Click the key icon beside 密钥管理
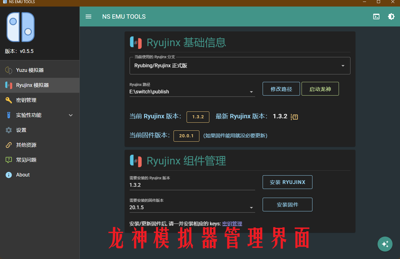400x259 pixels. 8,100
